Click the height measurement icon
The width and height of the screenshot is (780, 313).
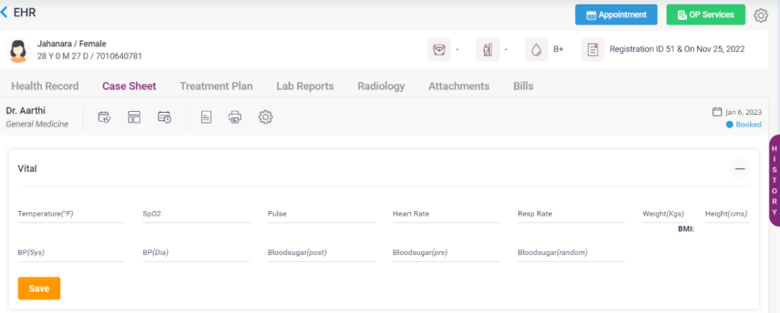pos(487,50)
